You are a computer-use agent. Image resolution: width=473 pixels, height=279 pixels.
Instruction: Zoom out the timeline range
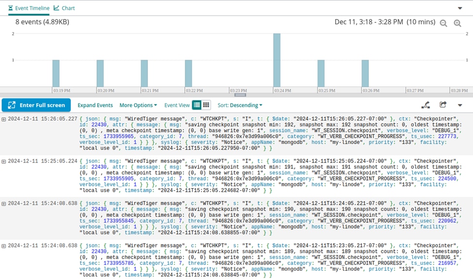pyautogui.click(x=443, y=23)
